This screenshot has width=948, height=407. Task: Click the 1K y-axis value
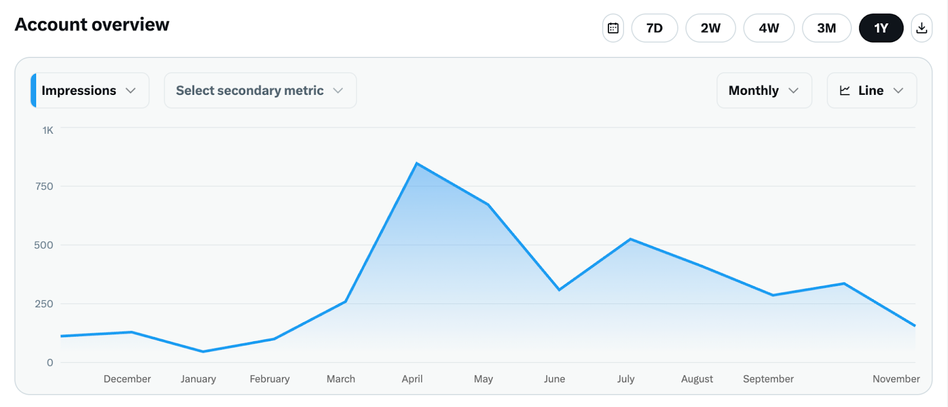(x=48, y=130)
